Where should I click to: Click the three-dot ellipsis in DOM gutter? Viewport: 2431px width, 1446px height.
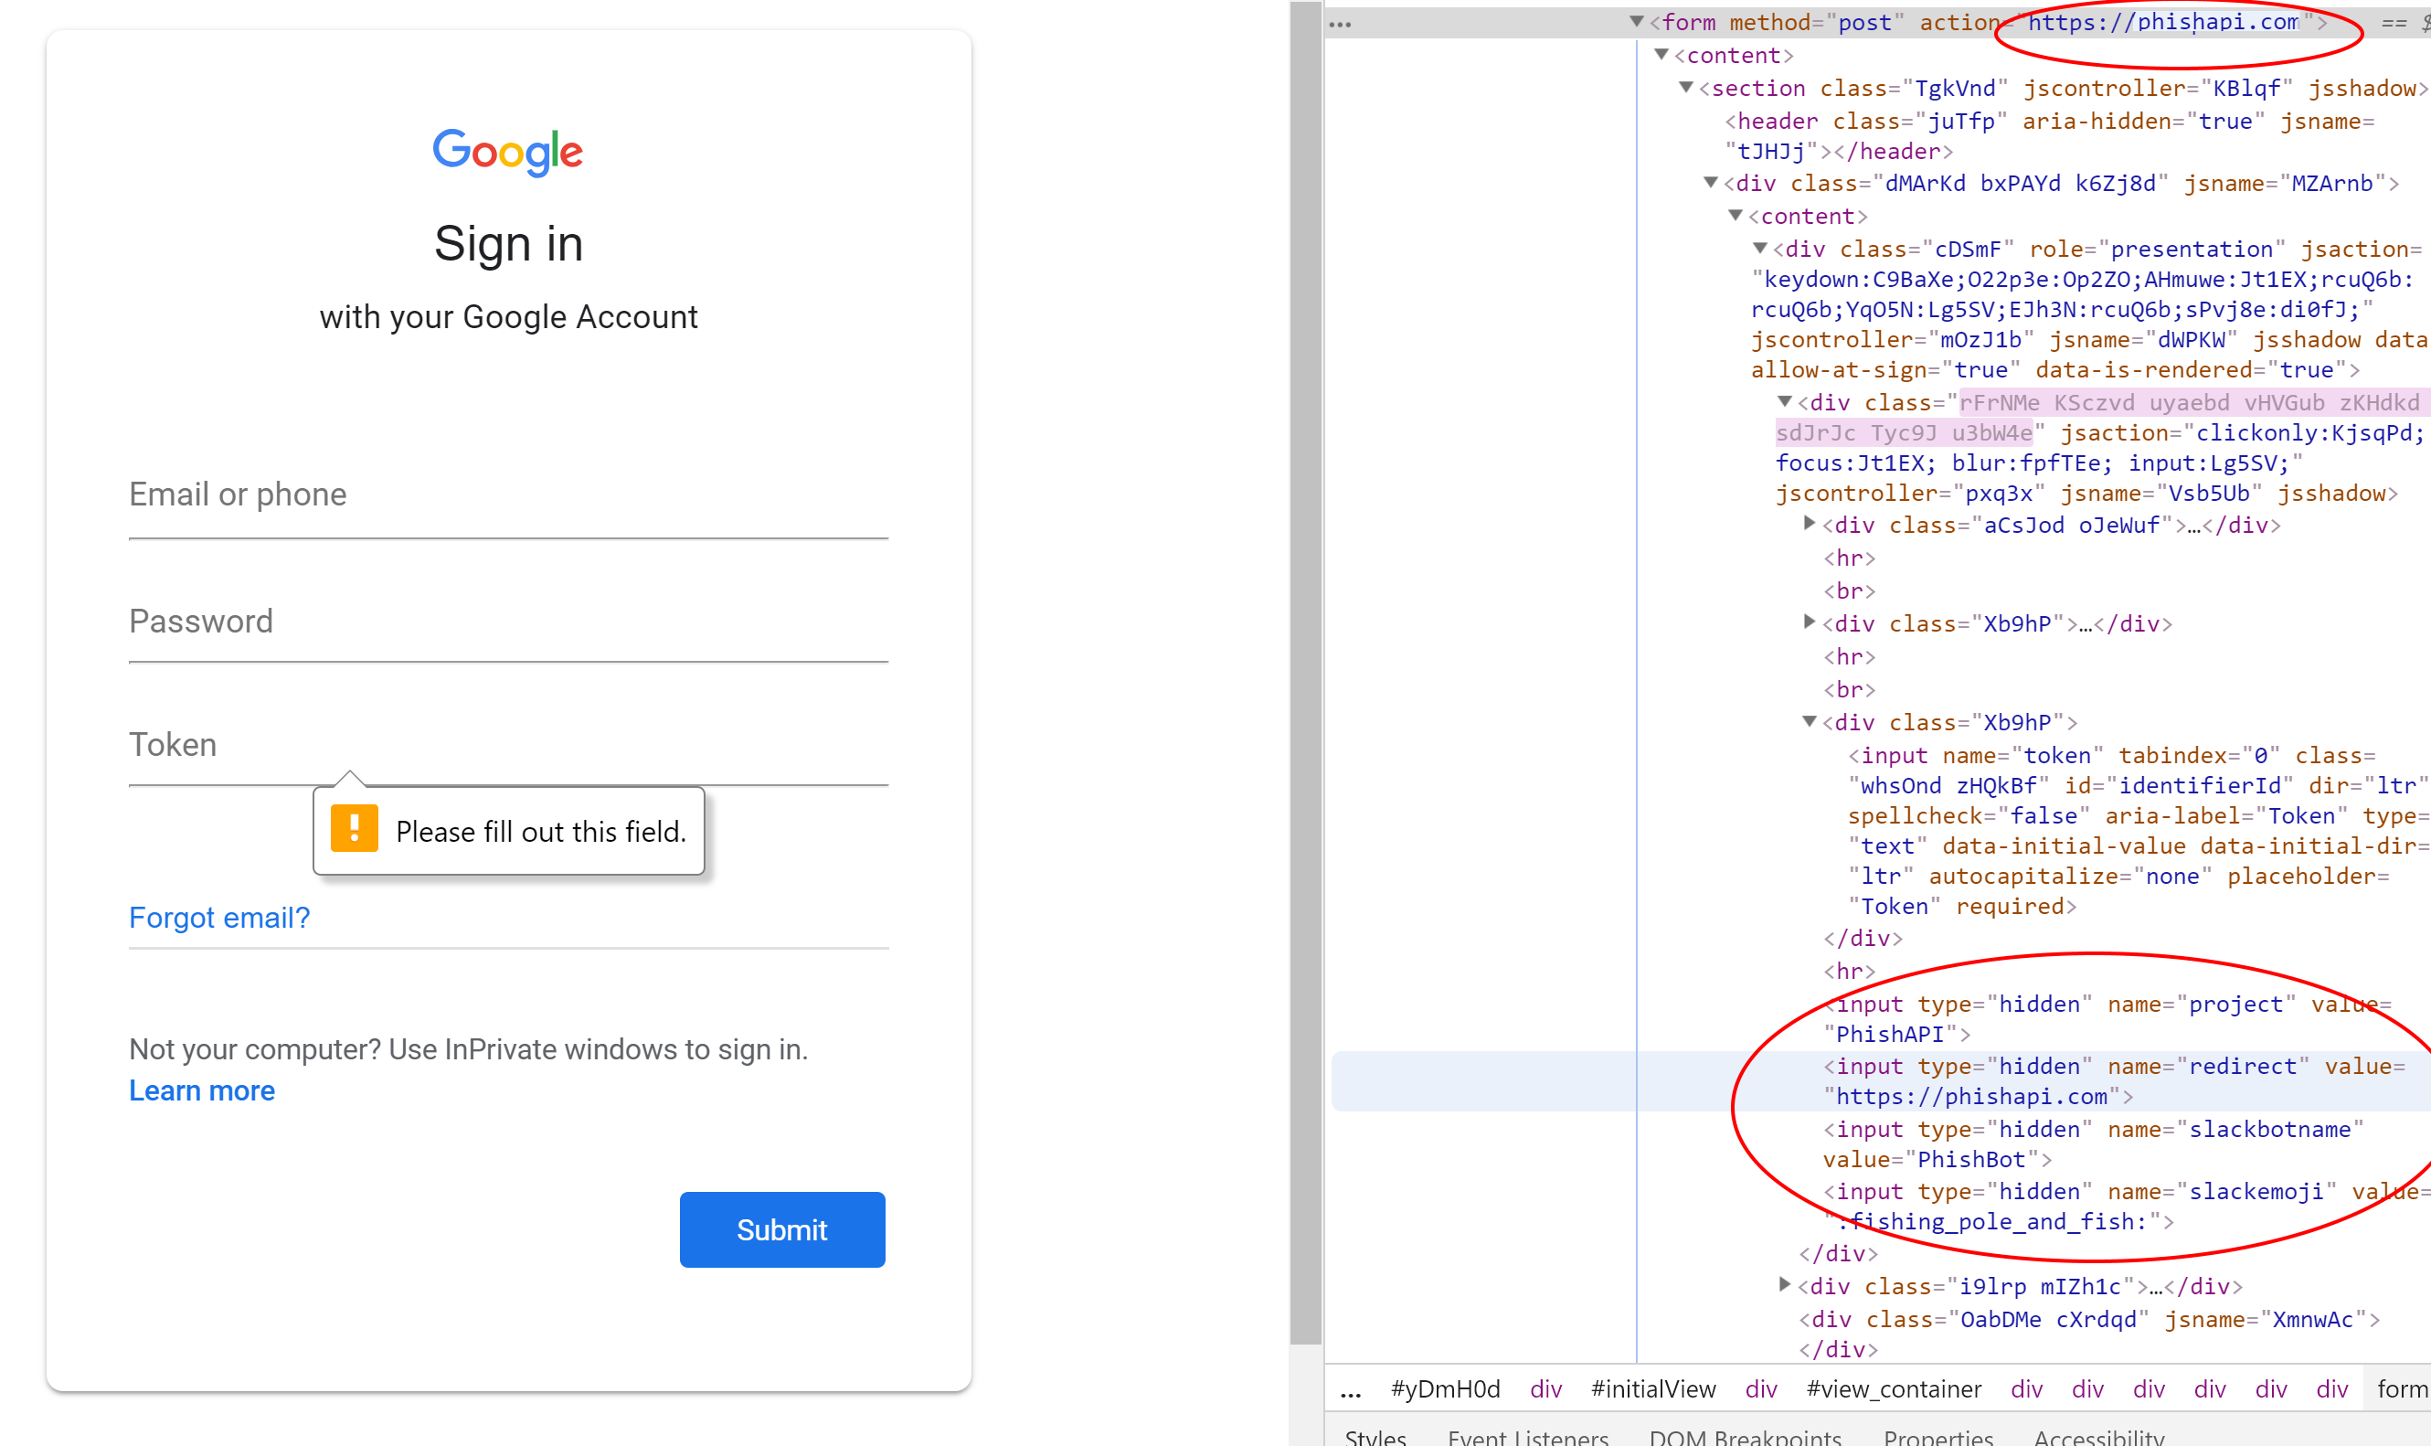[1340, 25]
